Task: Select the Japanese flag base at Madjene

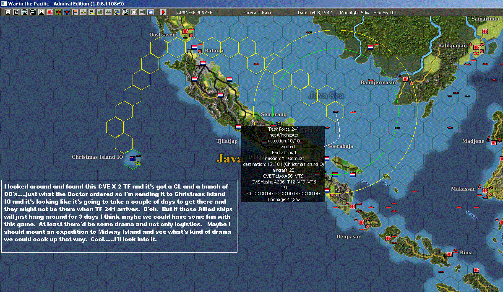Action: tap(494, 143)
